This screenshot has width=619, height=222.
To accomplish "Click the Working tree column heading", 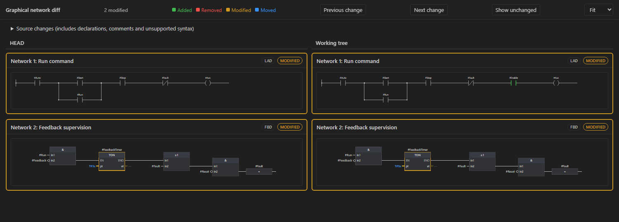I will click(331, 43).
